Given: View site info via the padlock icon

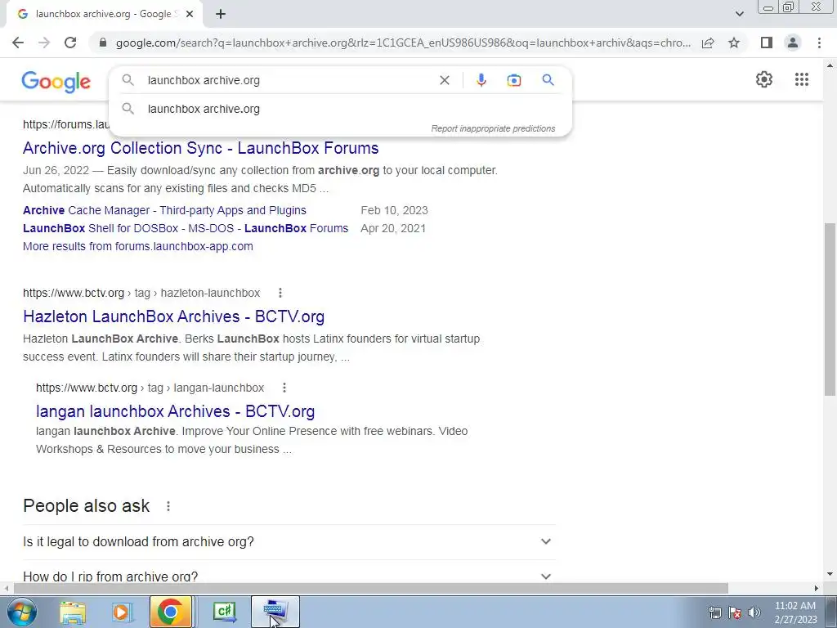Looking at the screenshot, I should pyautogui.click(x=103, y=43).
